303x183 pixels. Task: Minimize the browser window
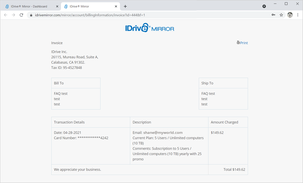click(x=275, y=4)
